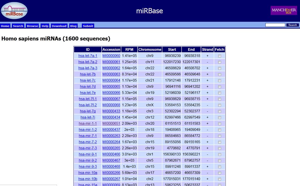Screen dimensions: 300x186
Task: Open the Blog menu item
Action: [73, 26]
